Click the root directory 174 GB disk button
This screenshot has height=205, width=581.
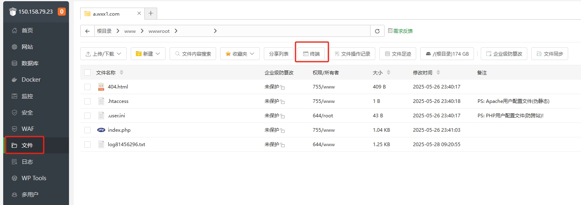click(447, 54)
